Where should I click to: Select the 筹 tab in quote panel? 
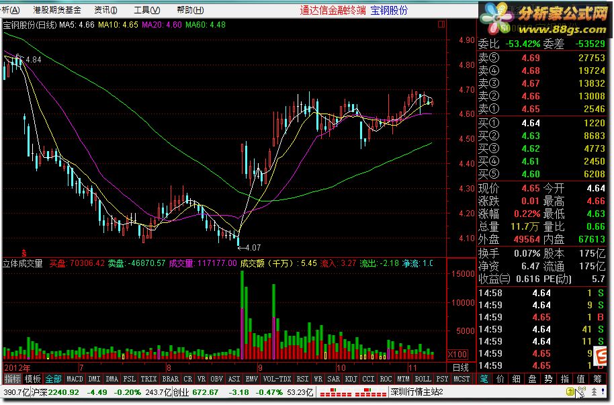click(x=597, y=379)
